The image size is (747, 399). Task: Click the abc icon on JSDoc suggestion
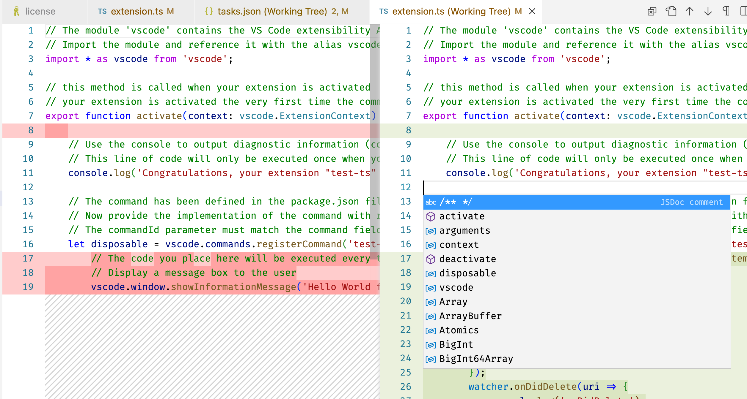coord(431,202)
